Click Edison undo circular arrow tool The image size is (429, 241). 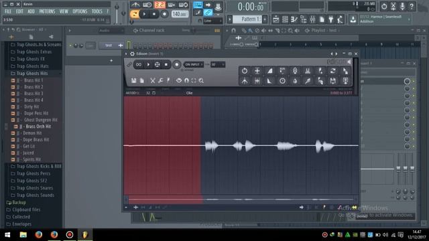point(245,71)
